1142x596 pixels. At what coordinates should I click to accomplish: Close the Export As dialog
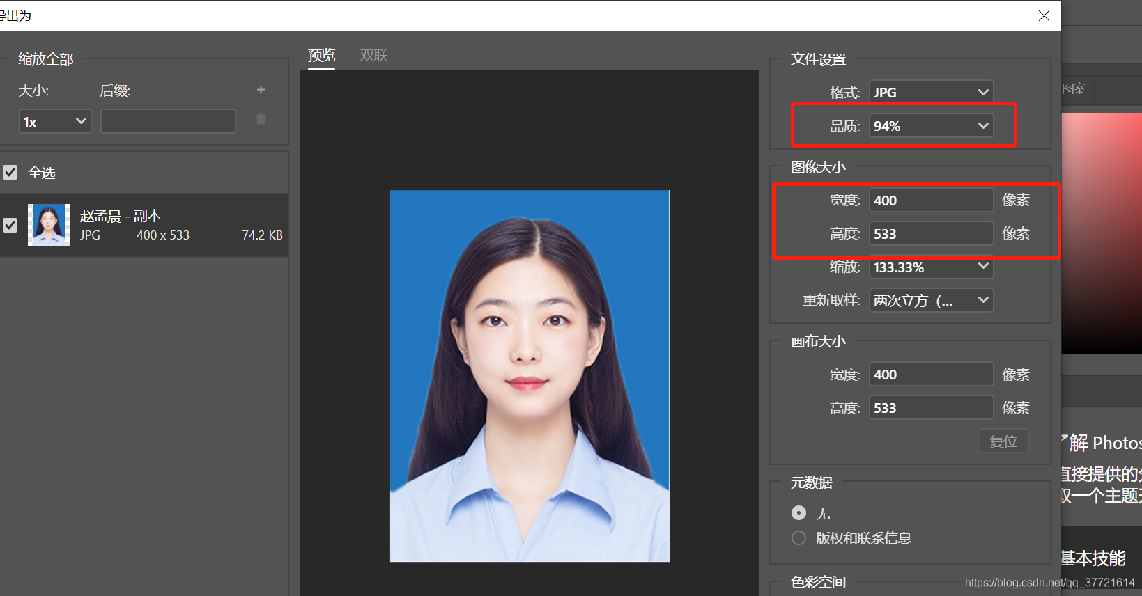1044,15
